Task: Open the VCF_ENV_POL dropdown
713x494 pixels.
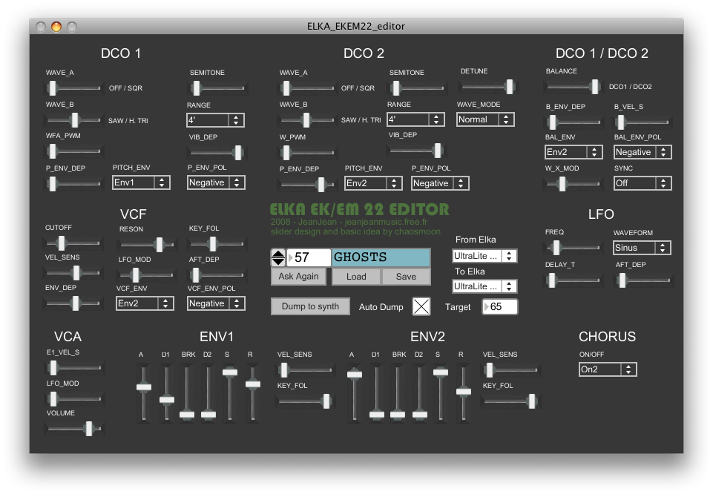Action: 216,303
